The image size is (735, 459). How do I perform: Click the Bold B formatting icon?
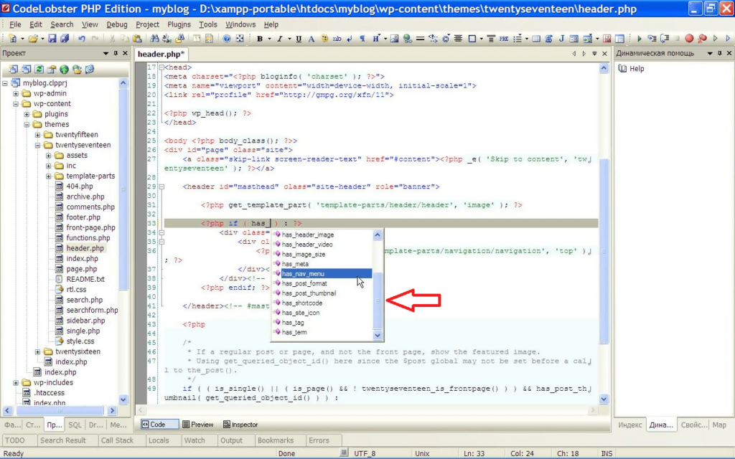click(x=260, y=39)
